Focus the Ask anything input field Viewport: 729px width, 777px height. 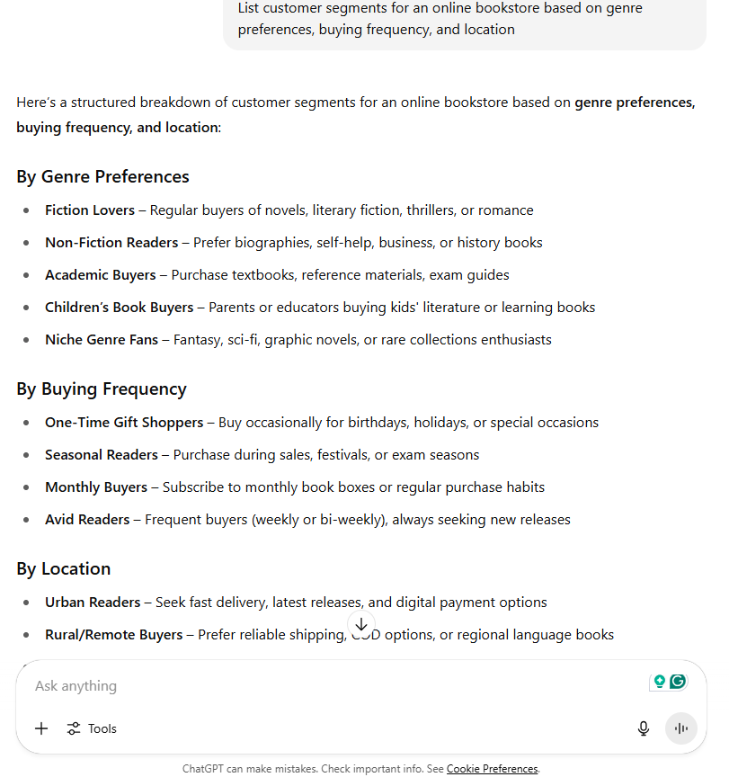click(x=270, y=685)
